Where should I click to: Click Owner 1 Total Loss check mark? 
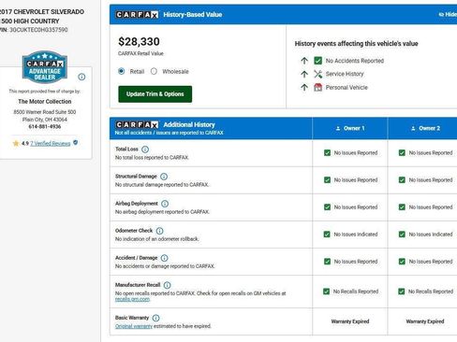[x=327, y=152]
